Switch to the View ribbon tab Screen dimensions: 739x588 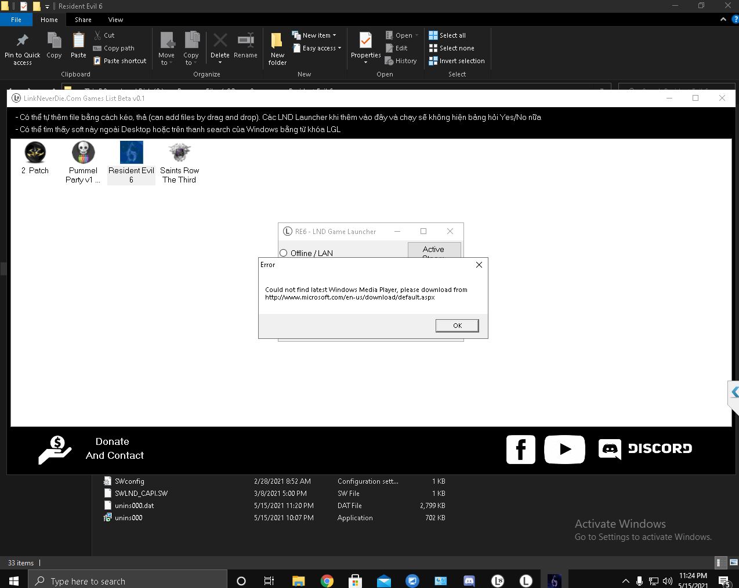pos(115,20)
